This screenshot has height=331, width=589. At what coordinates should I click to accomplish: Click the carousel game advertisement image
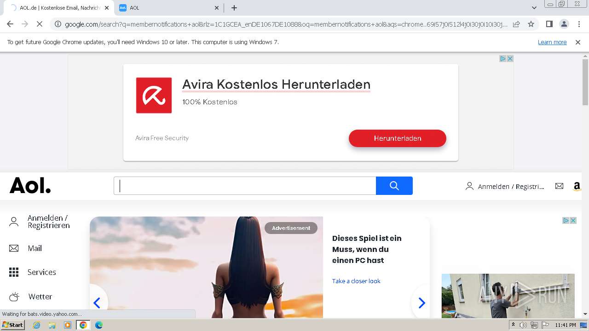coord(206,268)
